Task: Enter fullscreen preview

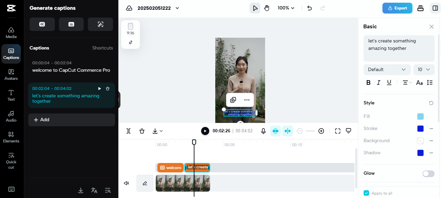Action: (x=338, y=131)
